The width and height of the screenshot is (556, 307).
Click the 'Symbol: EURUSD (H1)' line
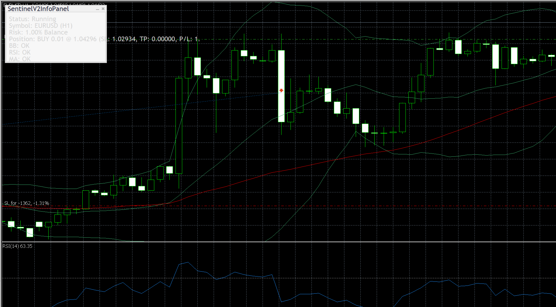coord(41,26)
